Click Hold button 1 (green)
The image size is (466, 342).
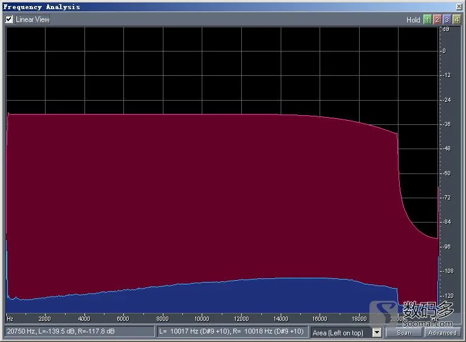[427, 19]
